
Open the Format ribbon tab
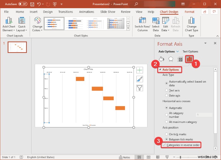pyautogui.click(x=189, y=12)
